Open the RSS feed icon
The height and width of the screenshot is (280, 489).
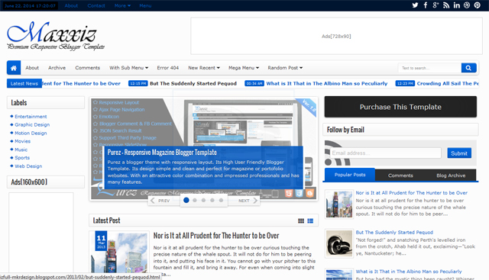point(446,5)
